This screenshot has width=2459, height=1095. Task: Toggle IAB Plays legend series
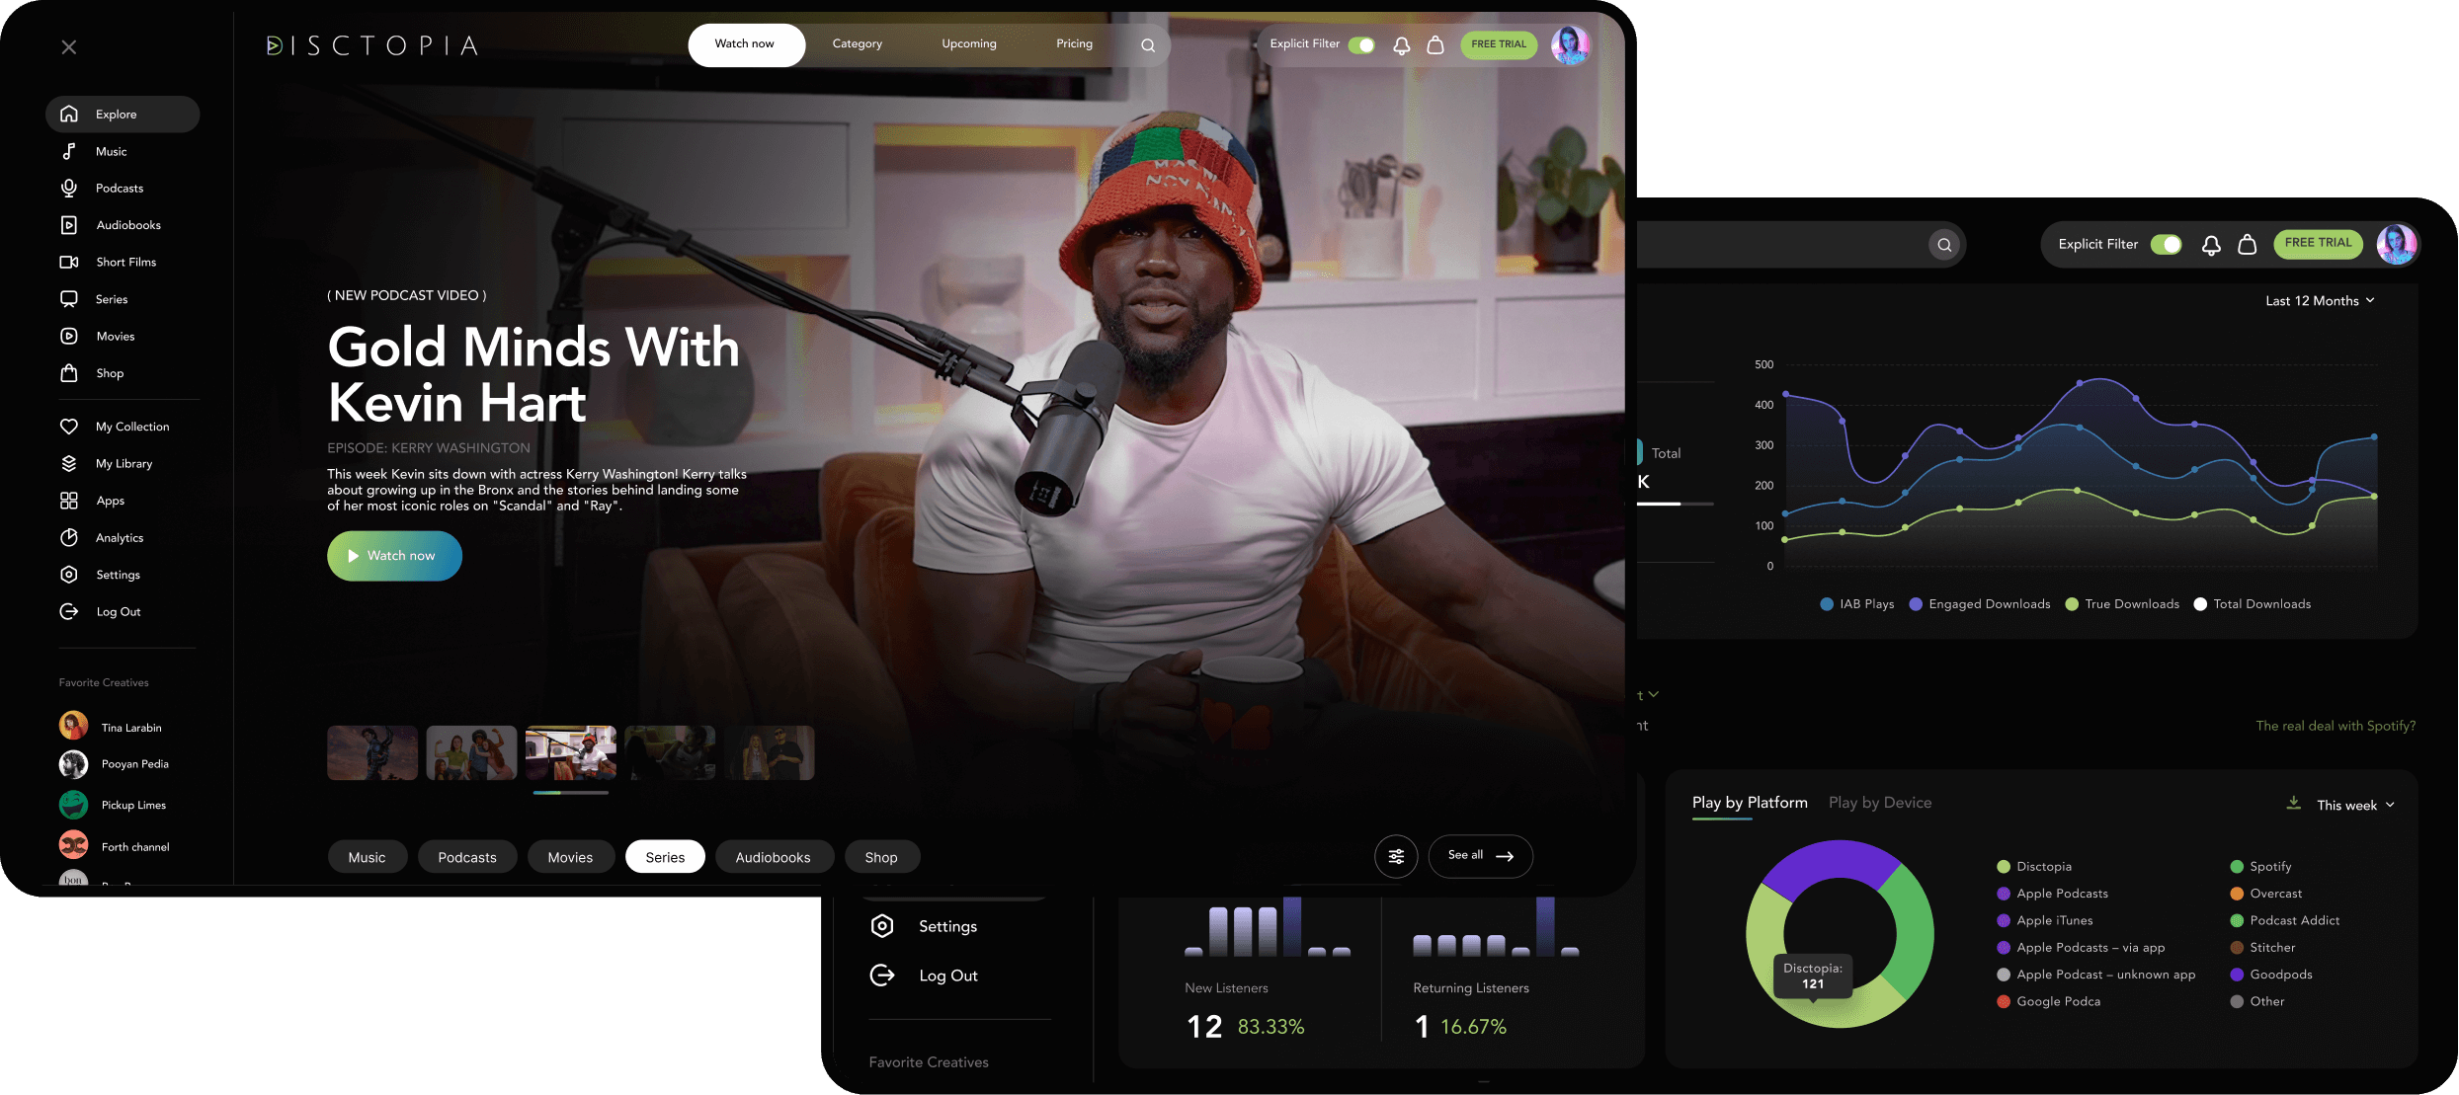pos(1856,604)
